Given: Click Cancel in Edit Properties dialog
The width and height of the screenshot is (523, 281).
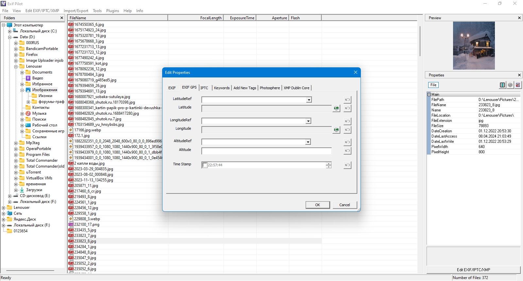Looking at the screenshot, I should 345,205.
